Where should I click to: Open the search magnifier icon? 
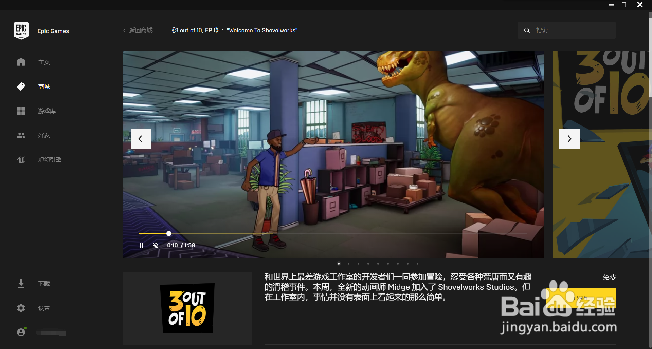(527, 30)
